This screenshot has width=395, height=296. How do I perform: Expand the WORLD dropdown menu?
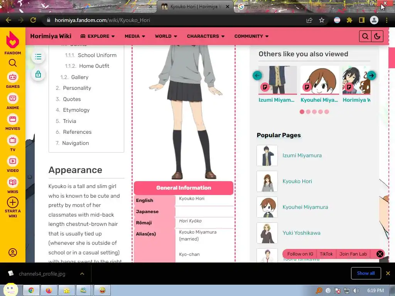[166, 36]
